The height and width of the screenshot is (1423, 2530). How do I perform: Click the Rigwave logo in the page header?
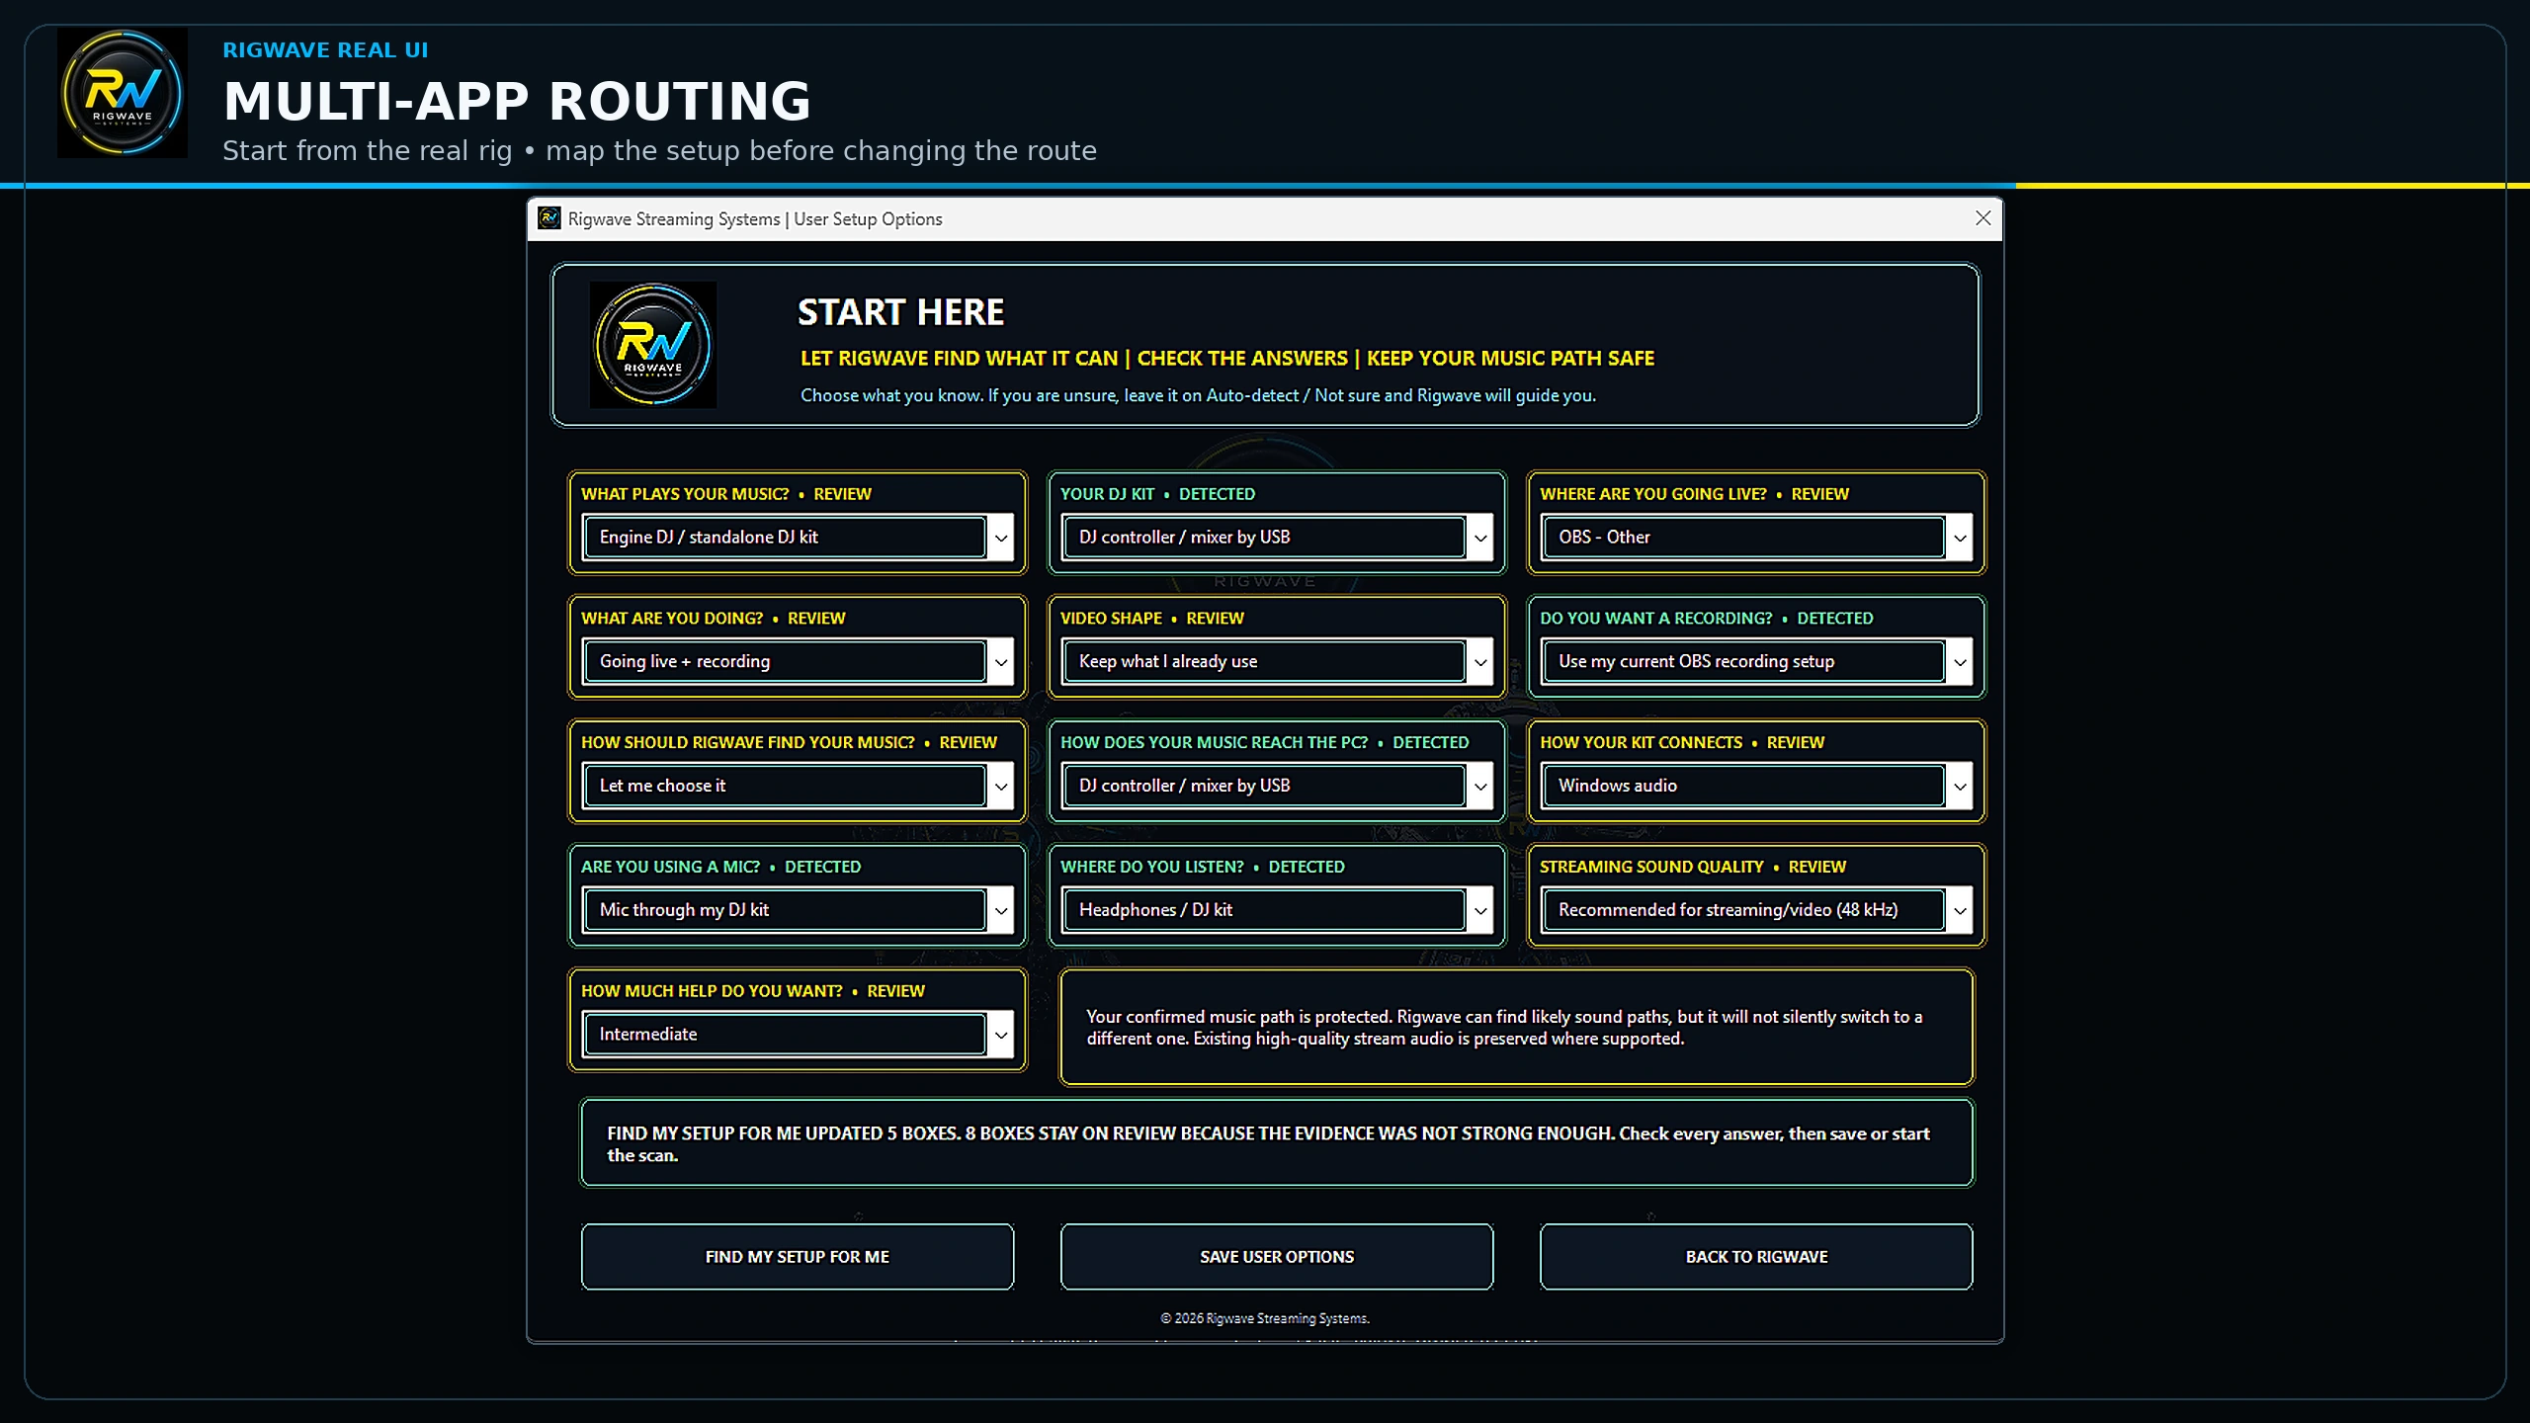[123, 93]
